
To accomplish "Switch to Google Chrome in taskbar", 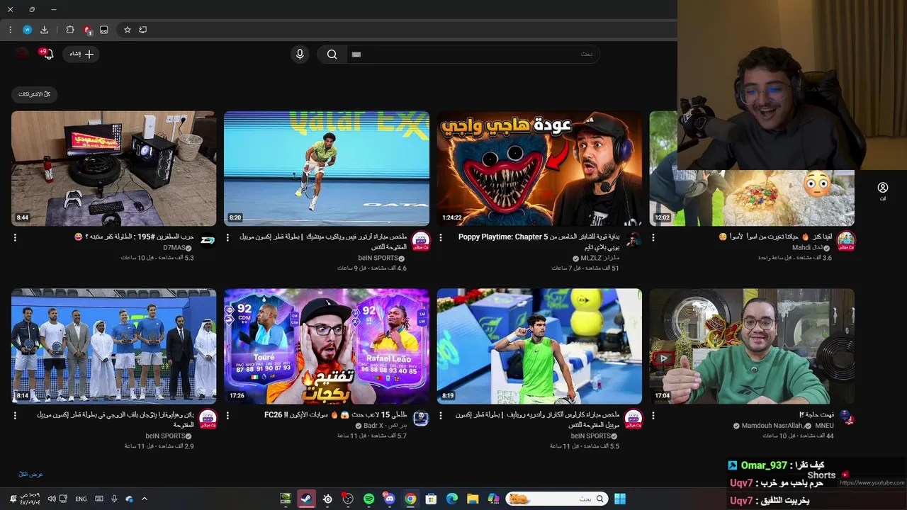I will click(410, 499).
